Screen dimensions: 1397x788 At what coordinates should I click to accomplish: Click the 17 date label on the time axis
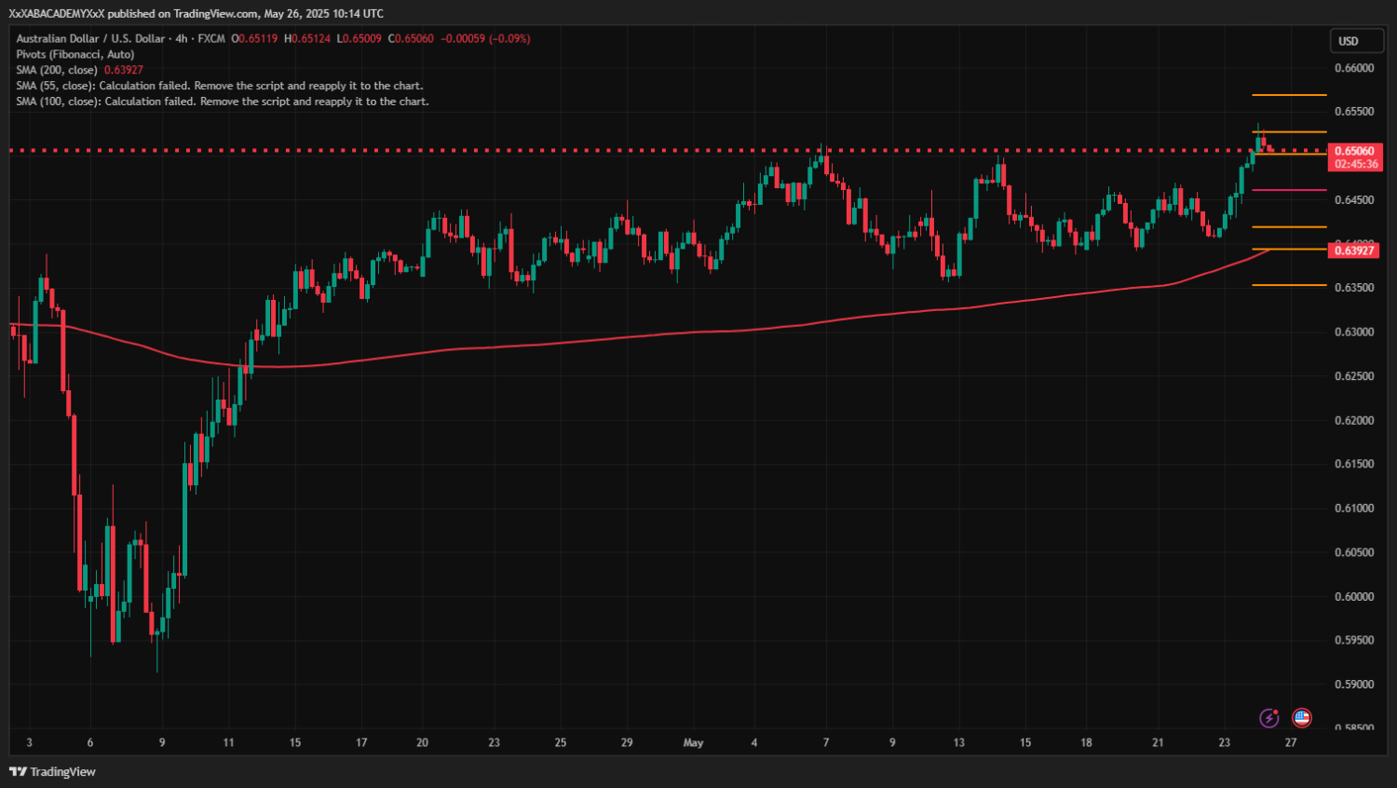click(361, 743)
